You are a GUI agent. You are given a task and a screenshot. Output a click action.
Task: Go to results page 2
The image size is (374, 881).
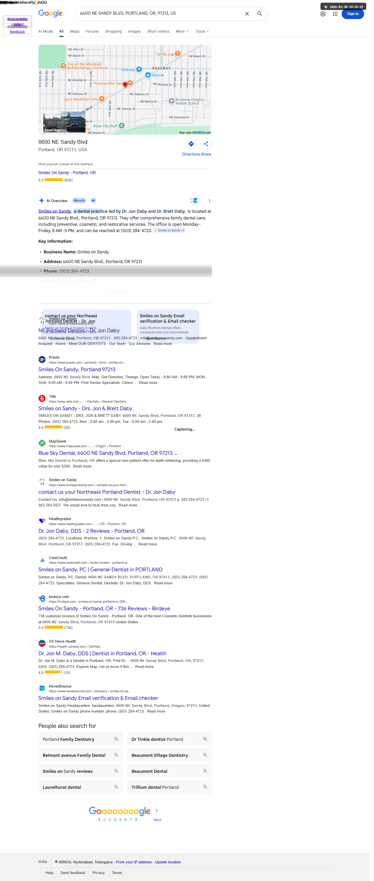[x=104, y=820]
